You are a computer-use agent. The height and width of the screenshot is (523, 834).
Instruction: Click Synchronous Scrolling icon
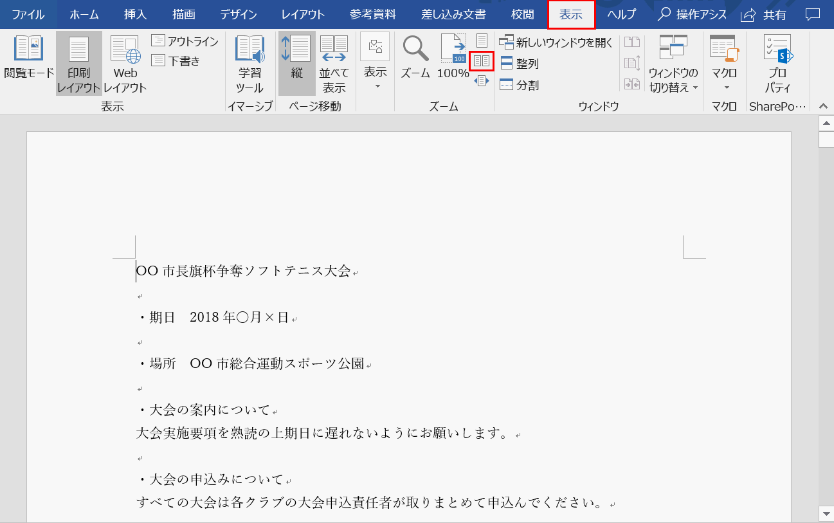[x=632, y=63]
